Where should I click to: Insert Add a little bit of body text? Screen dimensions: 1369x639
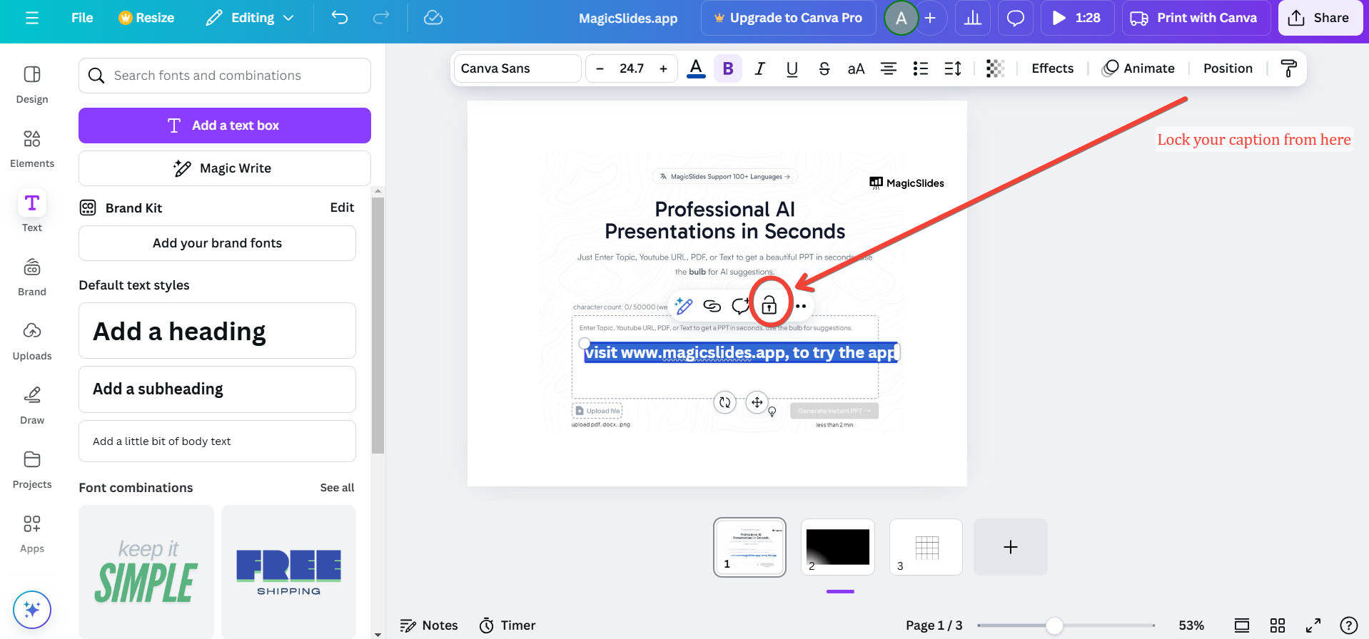point(217,441)
